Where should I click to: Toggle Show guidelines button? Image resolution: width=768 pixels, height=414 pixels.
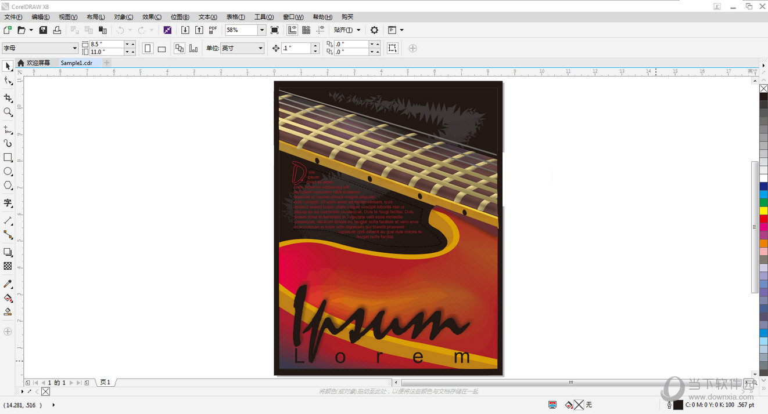tap(320, 30)
